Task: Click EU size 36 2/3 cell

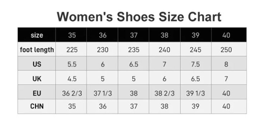Action: pyautogui.click(x=71, y=92)
